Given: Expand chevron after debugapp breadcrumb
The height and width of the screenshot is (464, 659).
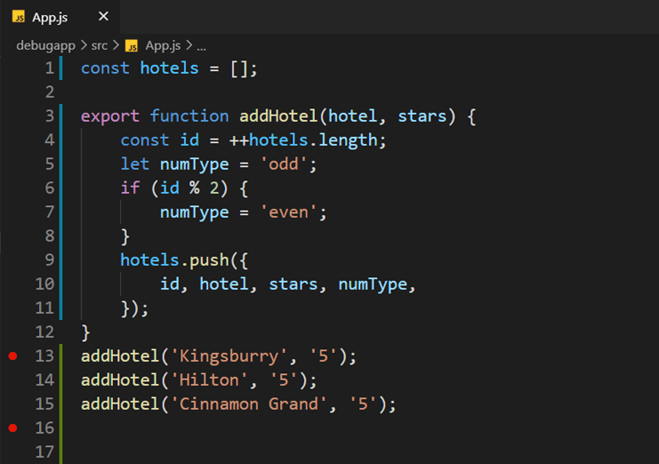Looking at the screenshot, I should point(84,45).
